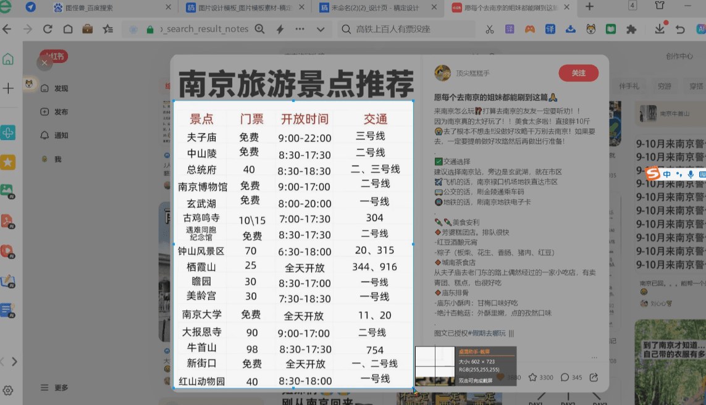Open the green image AI tool in sidebar
This screenshot has width=706, height=405.
coord(7,191)
